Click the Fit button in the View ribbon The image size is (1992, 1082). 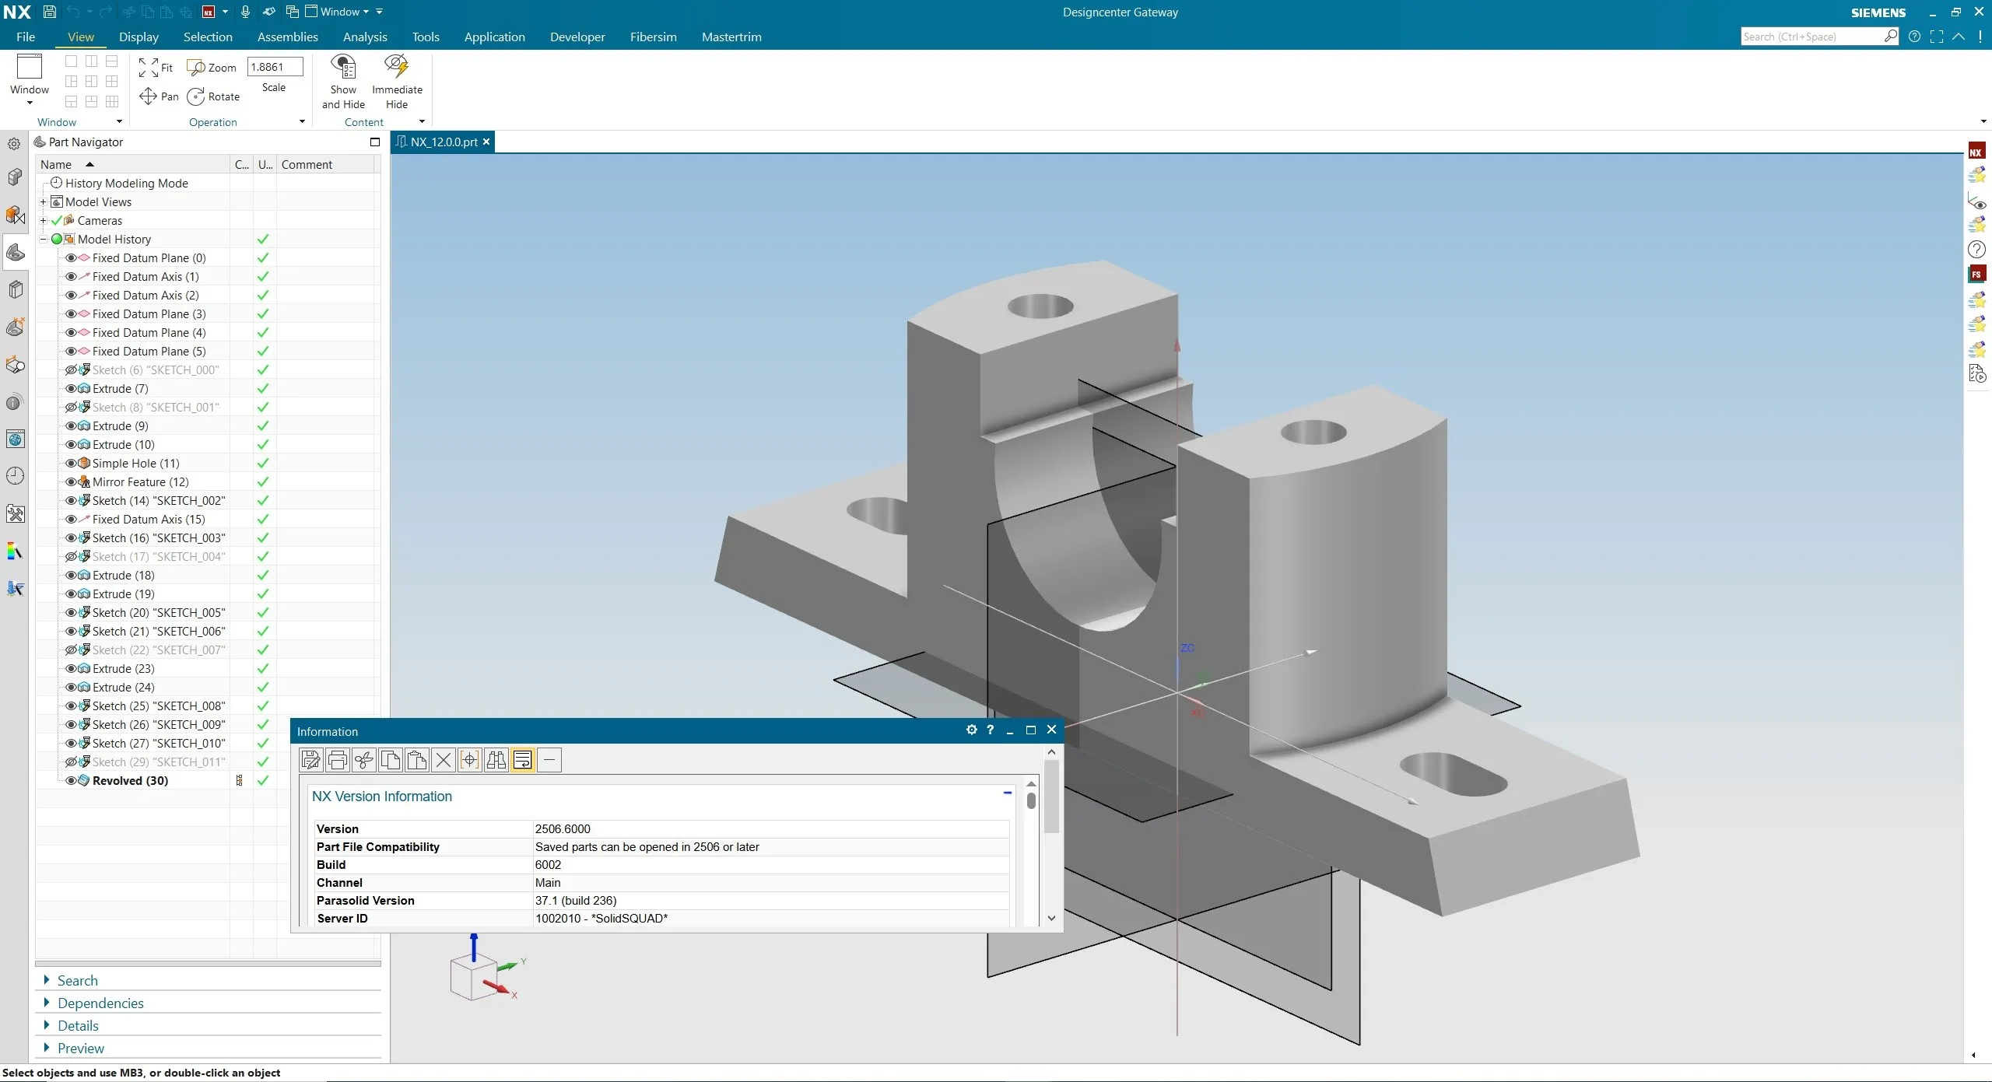(156, 68)
